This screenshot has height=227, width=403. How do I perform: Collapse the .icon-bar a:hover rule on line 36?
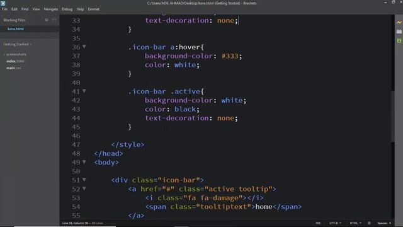84,47
